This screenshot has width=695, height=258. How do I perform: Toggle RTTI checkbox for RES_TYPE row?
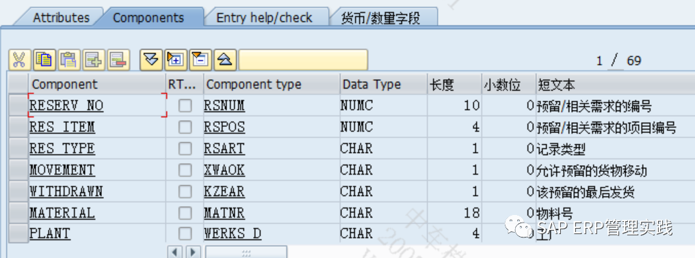[x=185, y=149]
